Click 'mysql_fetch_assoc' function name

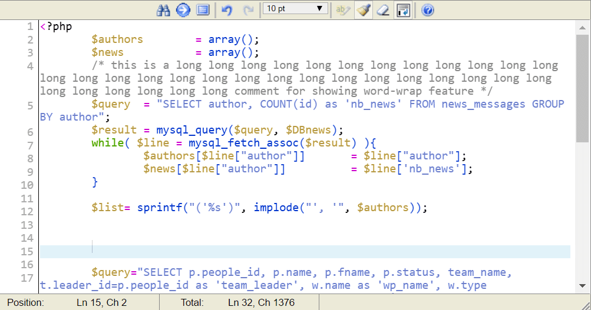click(x=243, y=143)
